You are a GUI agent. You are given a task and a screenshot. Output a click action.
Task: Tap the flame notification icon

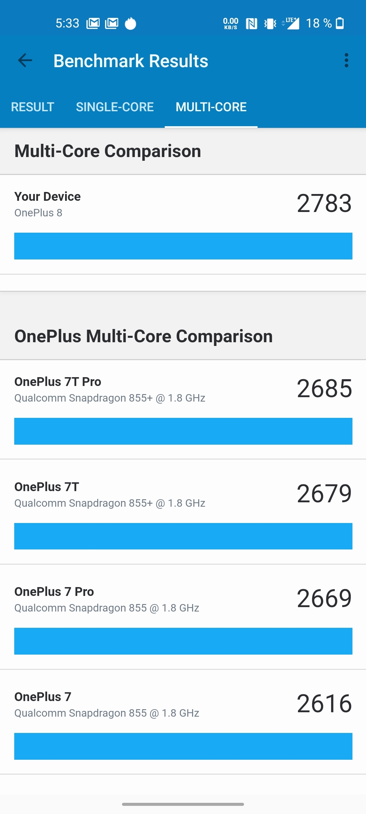pos(130,23)
